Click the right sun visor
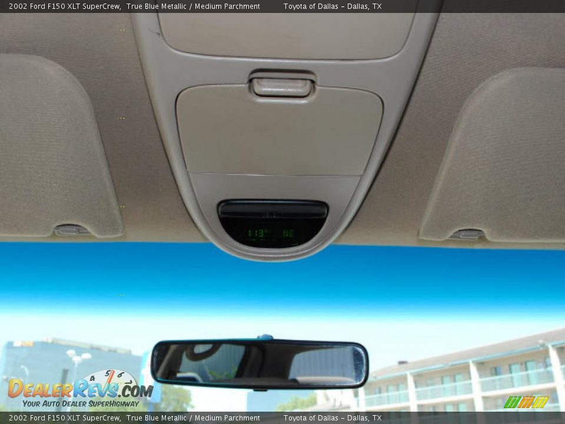 (500, 159)
